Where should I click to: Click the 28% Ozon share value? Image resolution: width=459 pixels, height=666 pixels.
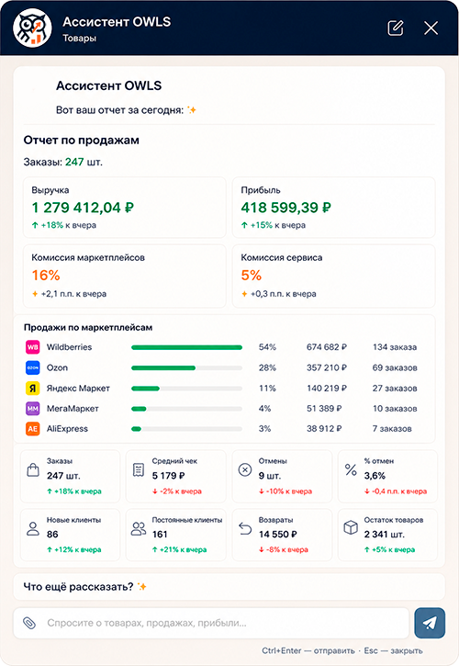coord(267,367)
